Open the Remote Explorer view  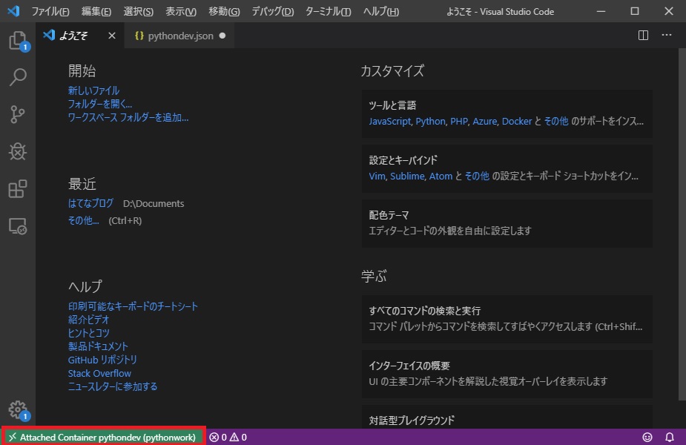pyautogui.click(x=16, y=226)
